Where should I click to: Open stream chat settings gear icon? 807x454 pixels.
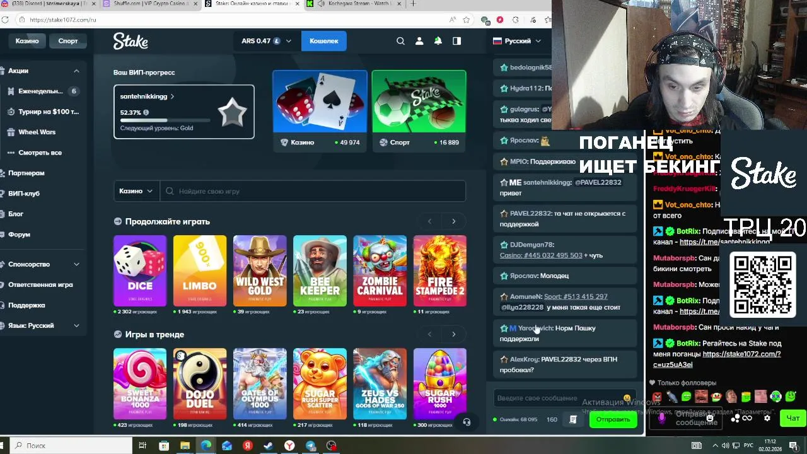pos(767,418)
